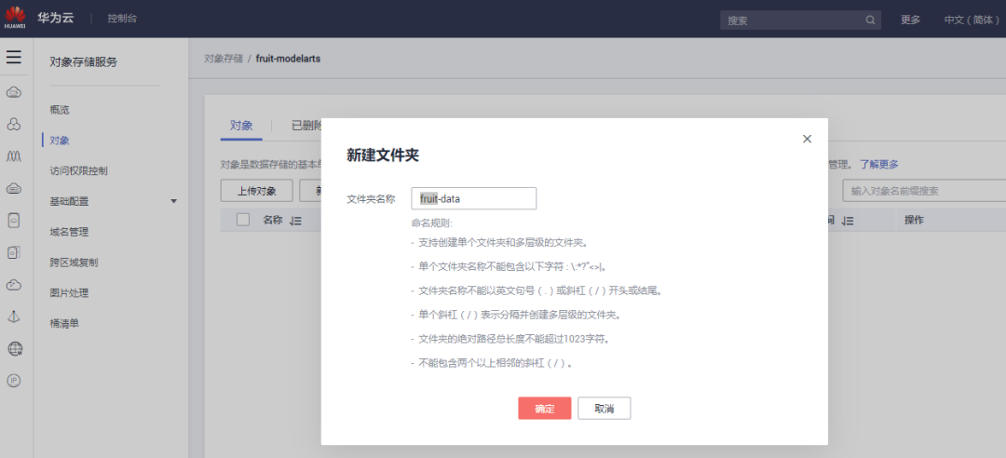1006x458 pixels.
Task: Click the 控制台 link in top bar
Action: pos(122,19)
